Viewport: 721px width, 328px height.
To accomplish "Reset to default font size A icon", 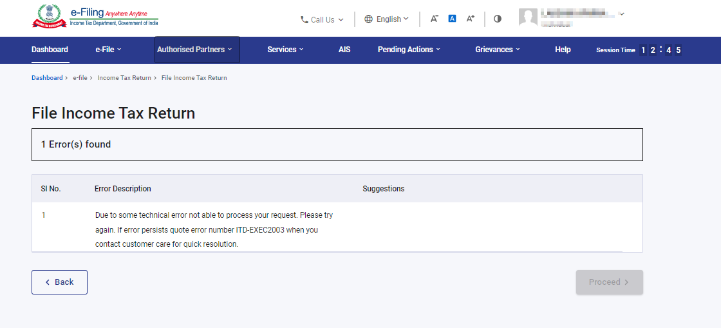I will pos(452,19).
